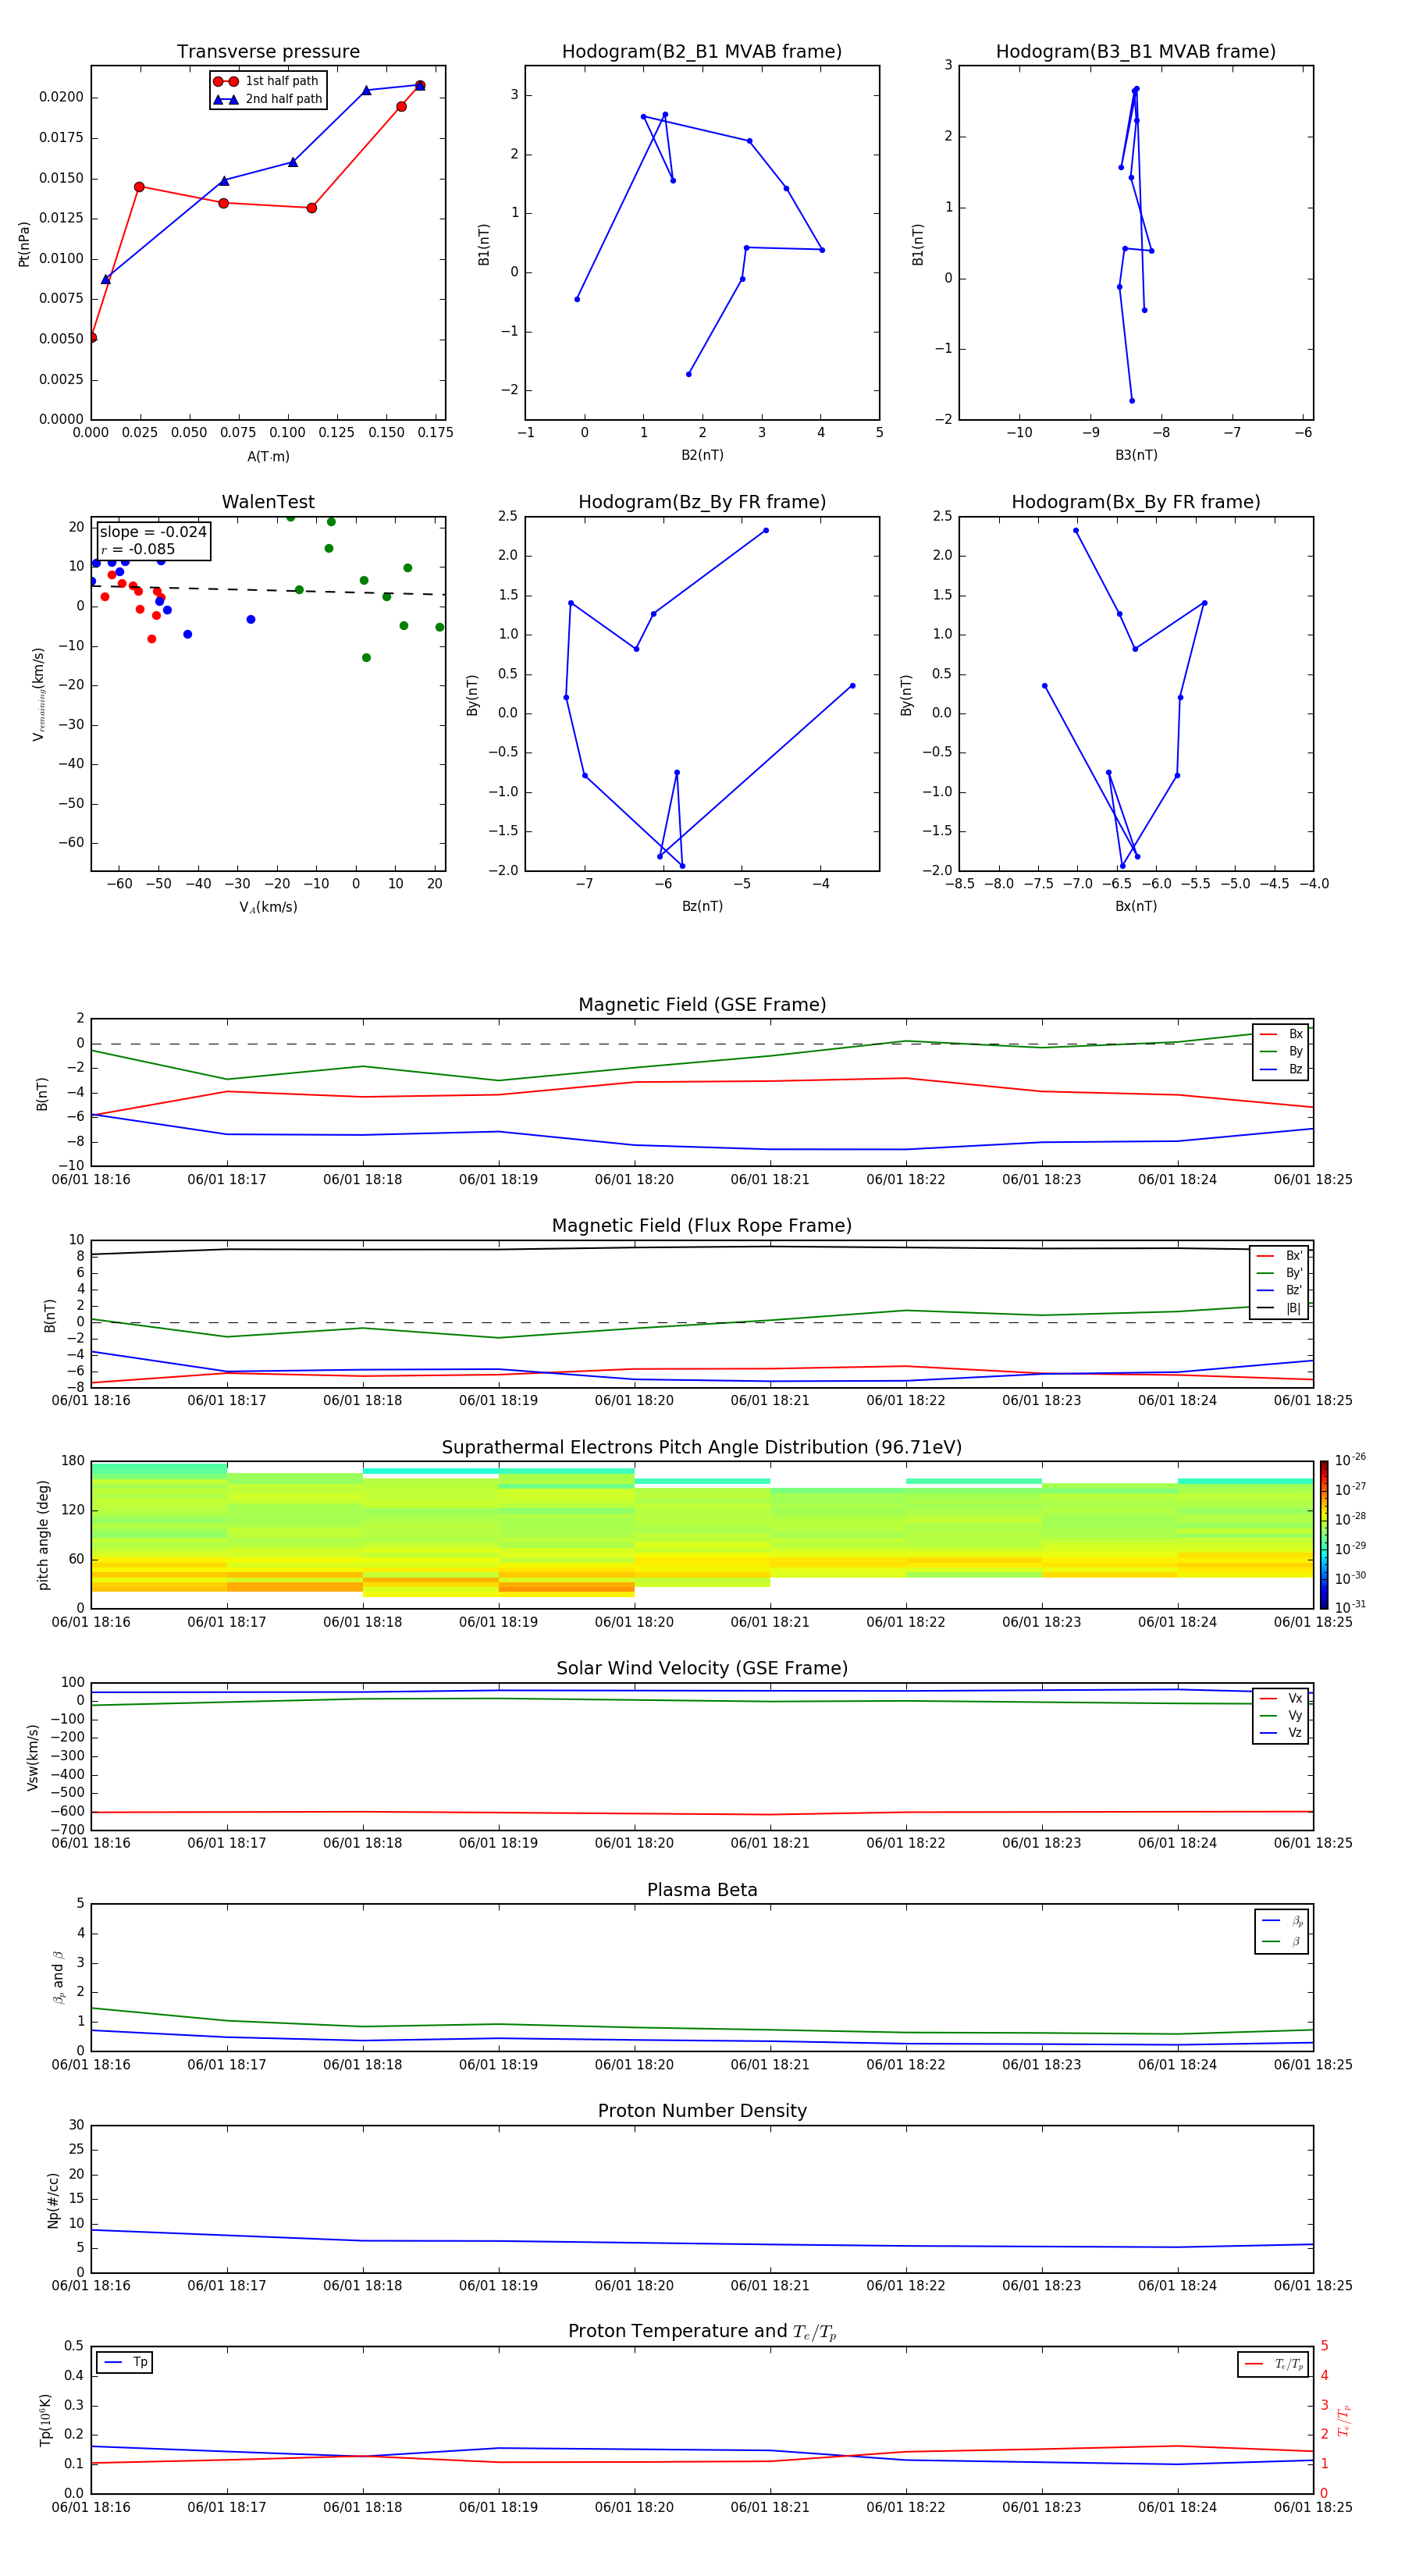
Task: Click the 'Transverse pressure' plot title
Action: tap(268, 52)
